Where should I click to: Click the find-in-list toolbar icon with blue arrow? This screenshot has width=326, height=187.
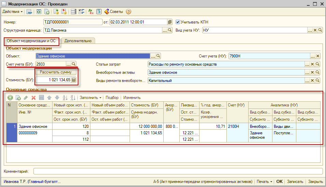coord(29,12)
